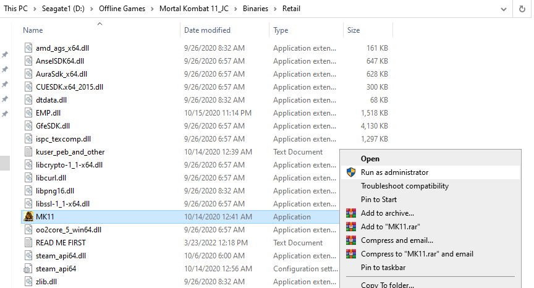Screen dimensions: 534x288
Task: Click the libcrypto-1_1-x64.dll file icon
Action: point(28,164)
